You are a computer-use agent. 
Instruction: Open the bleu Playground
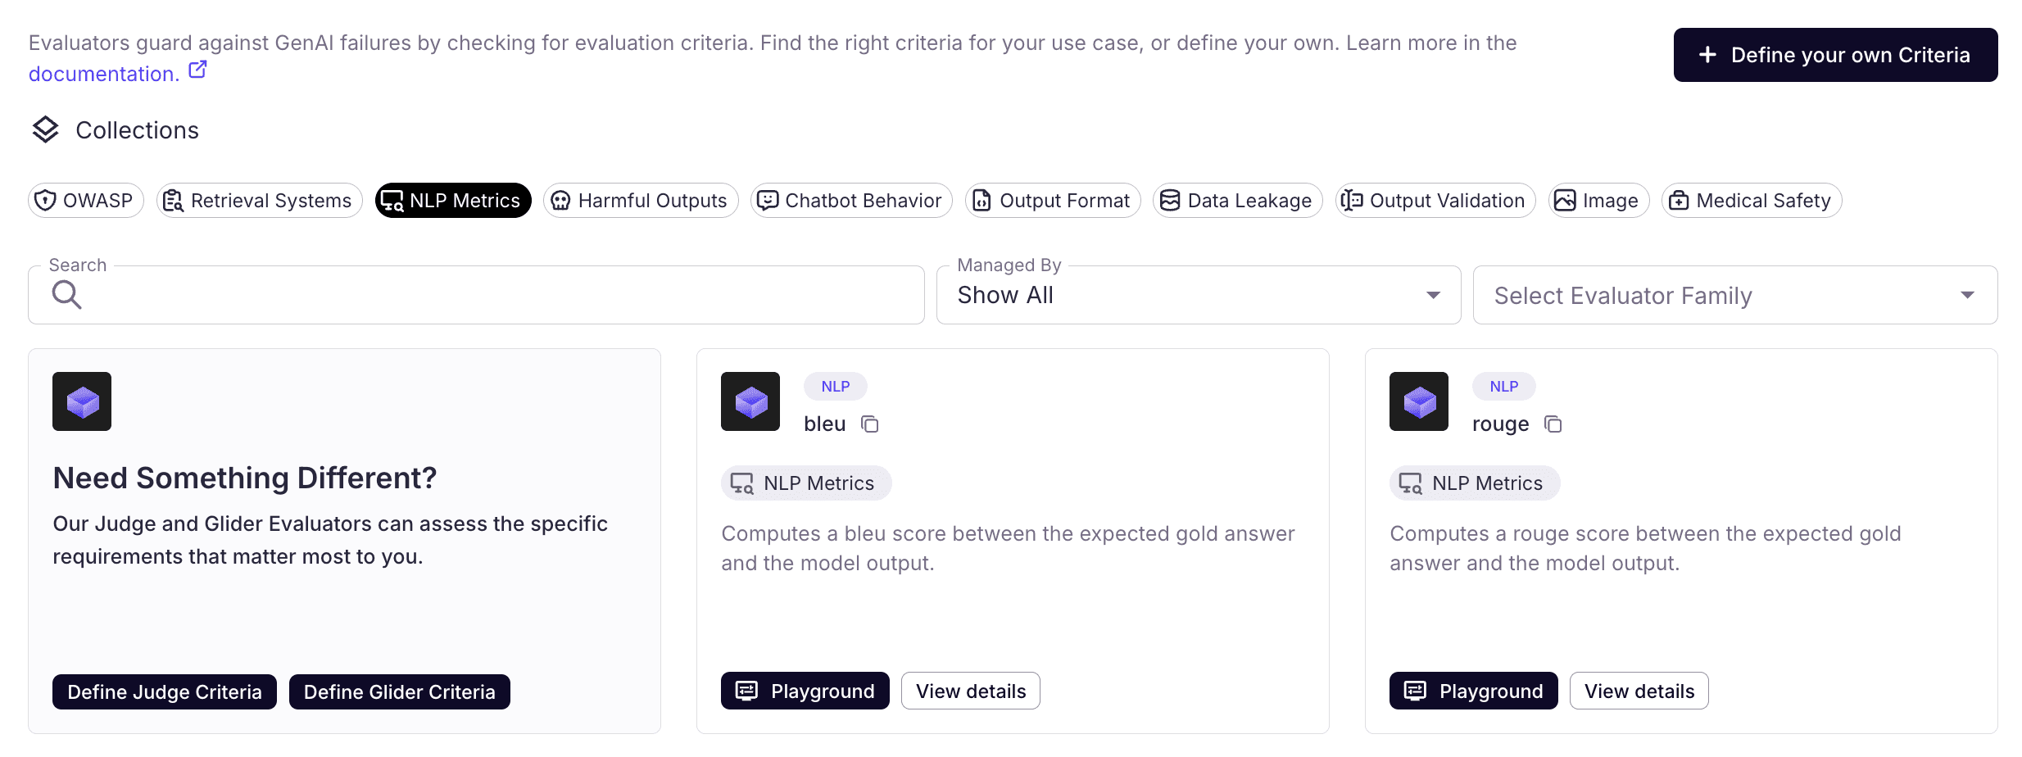(x=805, y=691)
